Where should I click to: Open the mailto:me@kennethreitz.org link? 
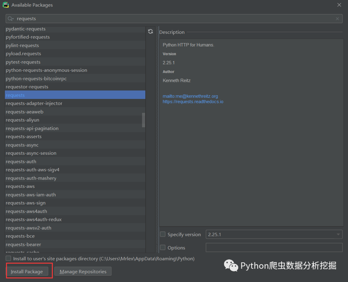pos(190,96)
